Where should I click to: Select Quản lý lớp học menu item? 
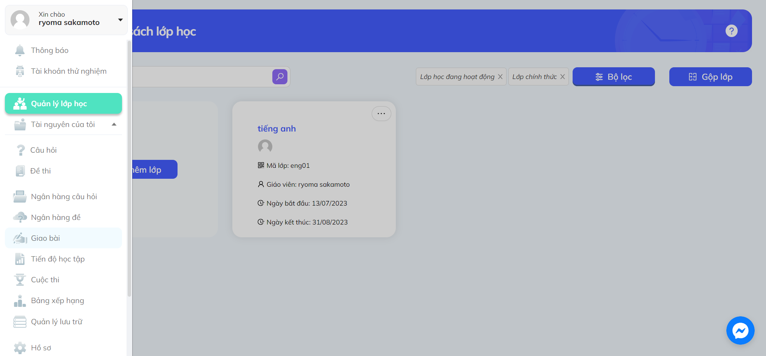63,104
